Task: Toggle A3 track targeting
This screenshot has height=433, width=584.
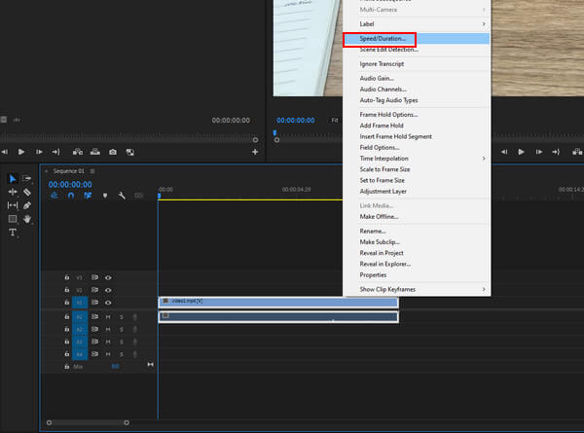Action: pyautogui.click(x=80, y=342)
